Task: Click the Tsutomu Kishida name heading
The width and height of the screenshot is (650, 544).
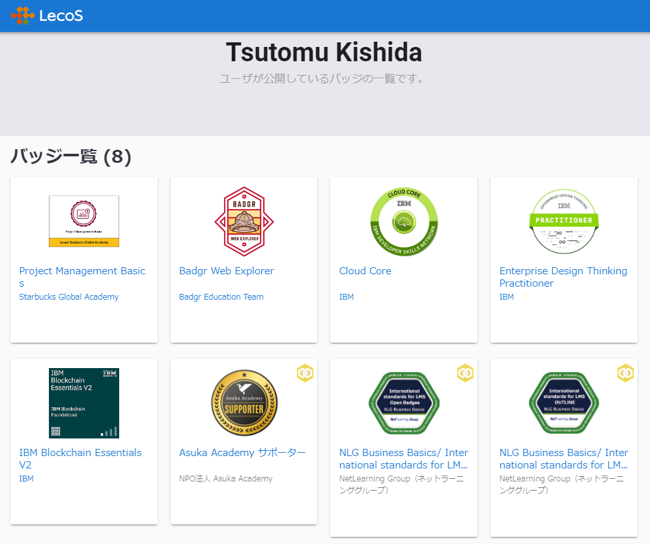Action: coord(324,53)
